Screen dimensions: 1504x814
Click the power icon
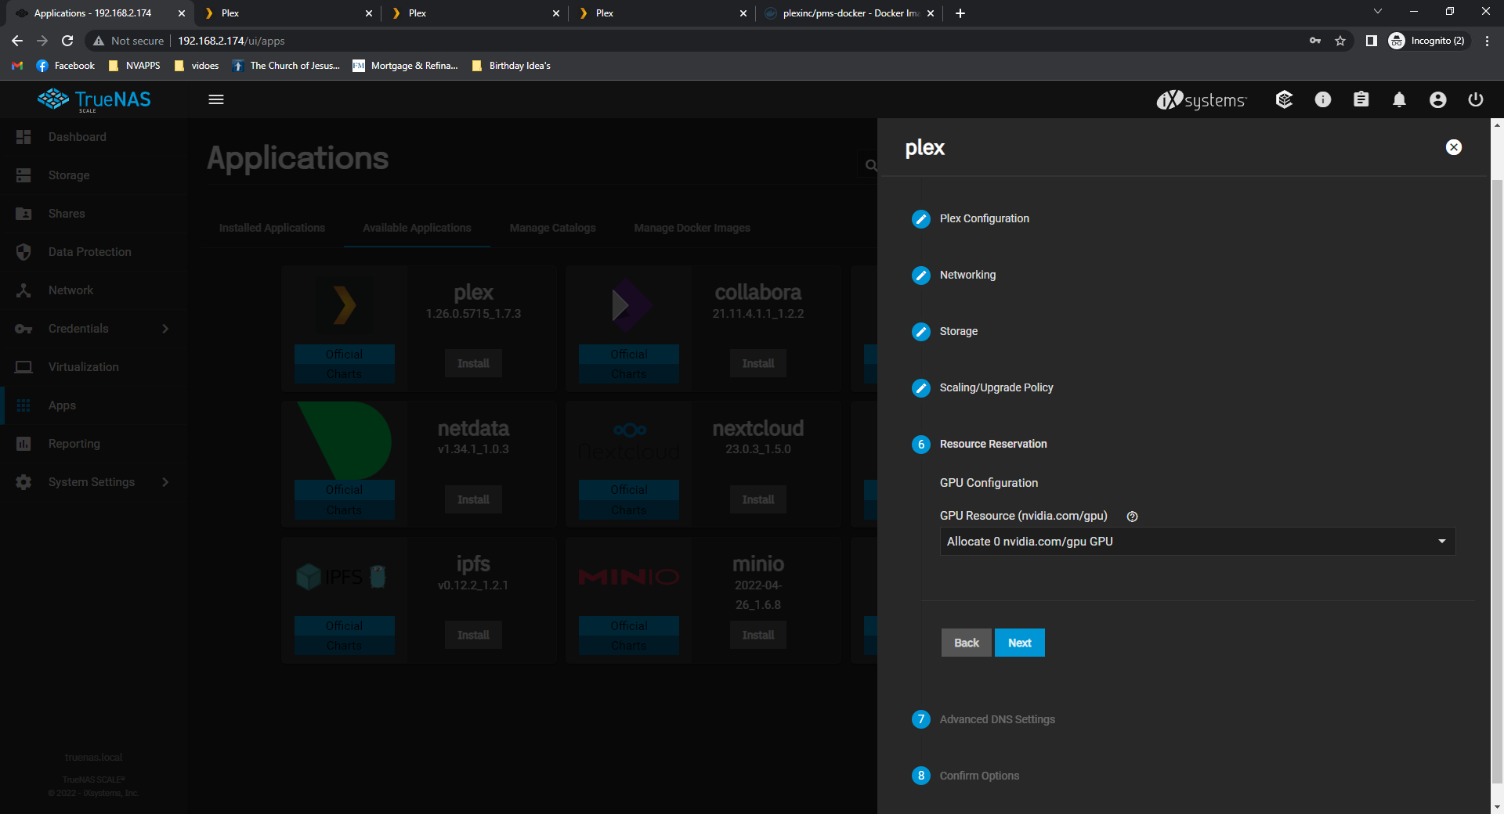click(1476, 99)
